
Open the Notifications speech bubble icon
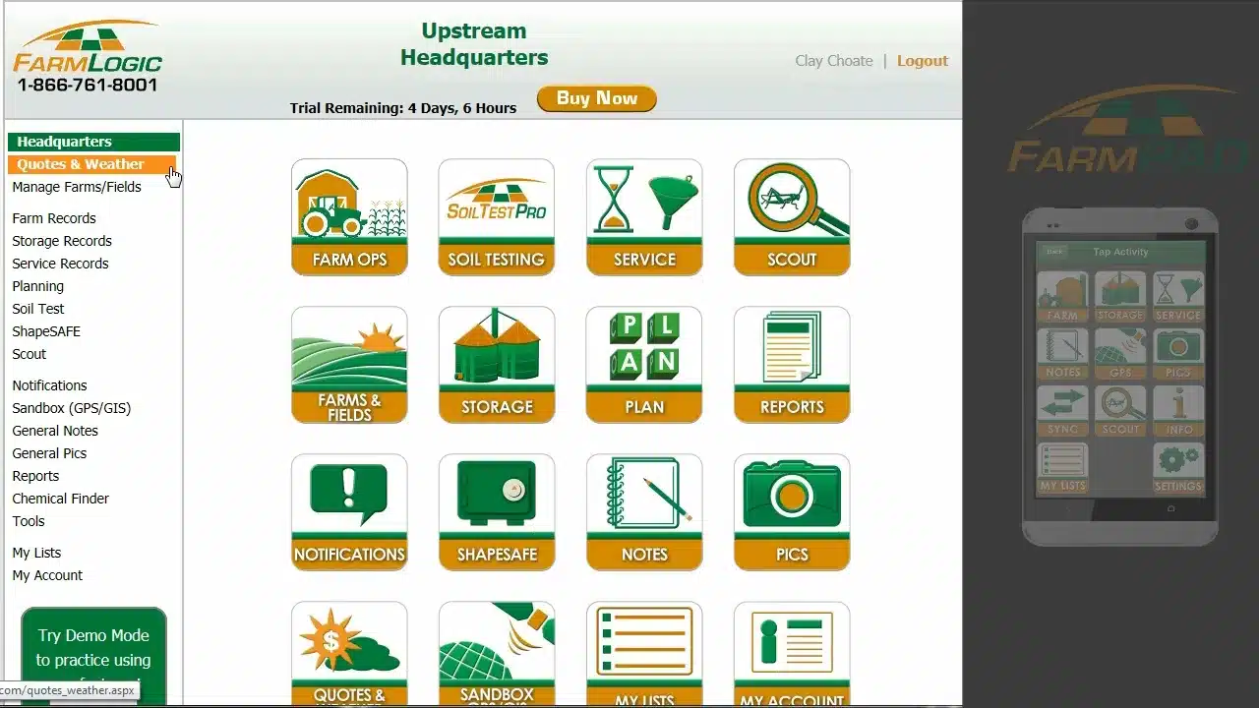[349, 511]
